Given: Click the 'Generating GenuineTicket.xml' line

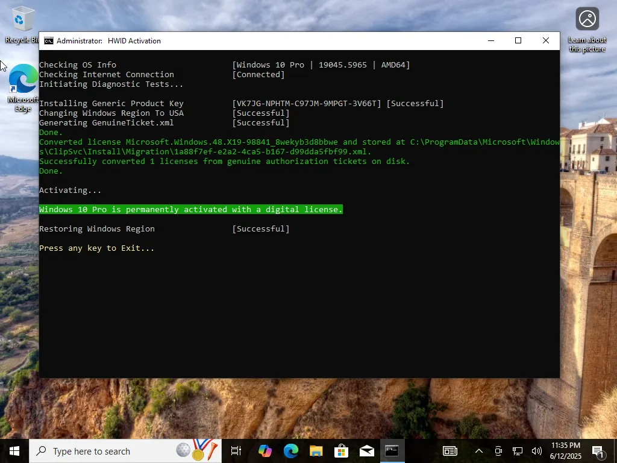Looking at the screenshot, I should pos(106,123).
